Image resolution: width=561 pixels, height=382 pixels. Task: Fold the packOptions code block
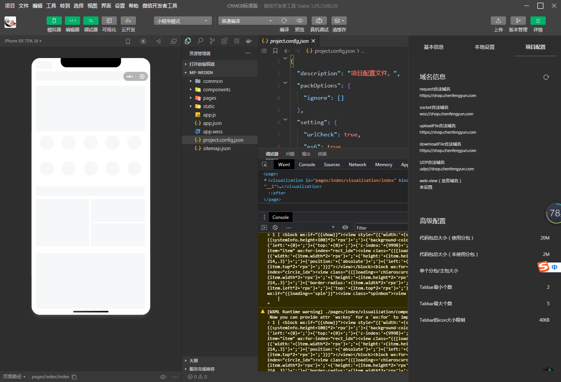(285, 83)
